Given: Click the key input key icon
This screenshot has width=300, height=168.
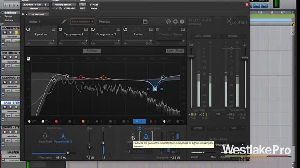Looking at the screenshot, I should pos(24,14).
